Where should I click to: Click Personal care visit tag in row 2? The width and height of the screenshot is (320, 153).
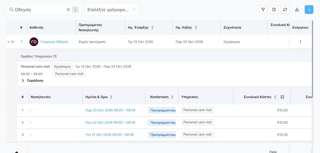(198, 122)
